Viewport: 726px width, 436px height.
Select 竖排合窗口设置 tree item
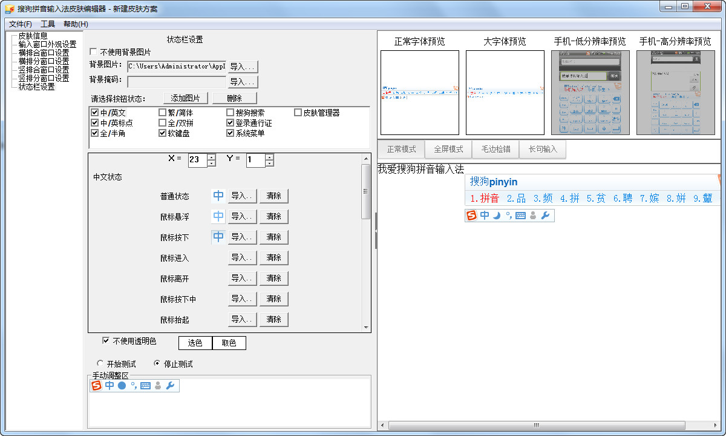pyautogui.click(x=44, y=70)
